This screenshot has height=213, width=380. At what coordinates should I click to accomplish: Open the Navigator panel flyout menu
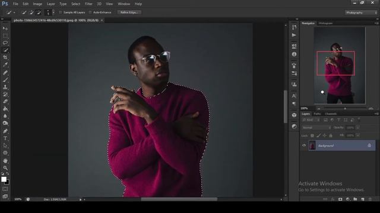coord(376,23)
